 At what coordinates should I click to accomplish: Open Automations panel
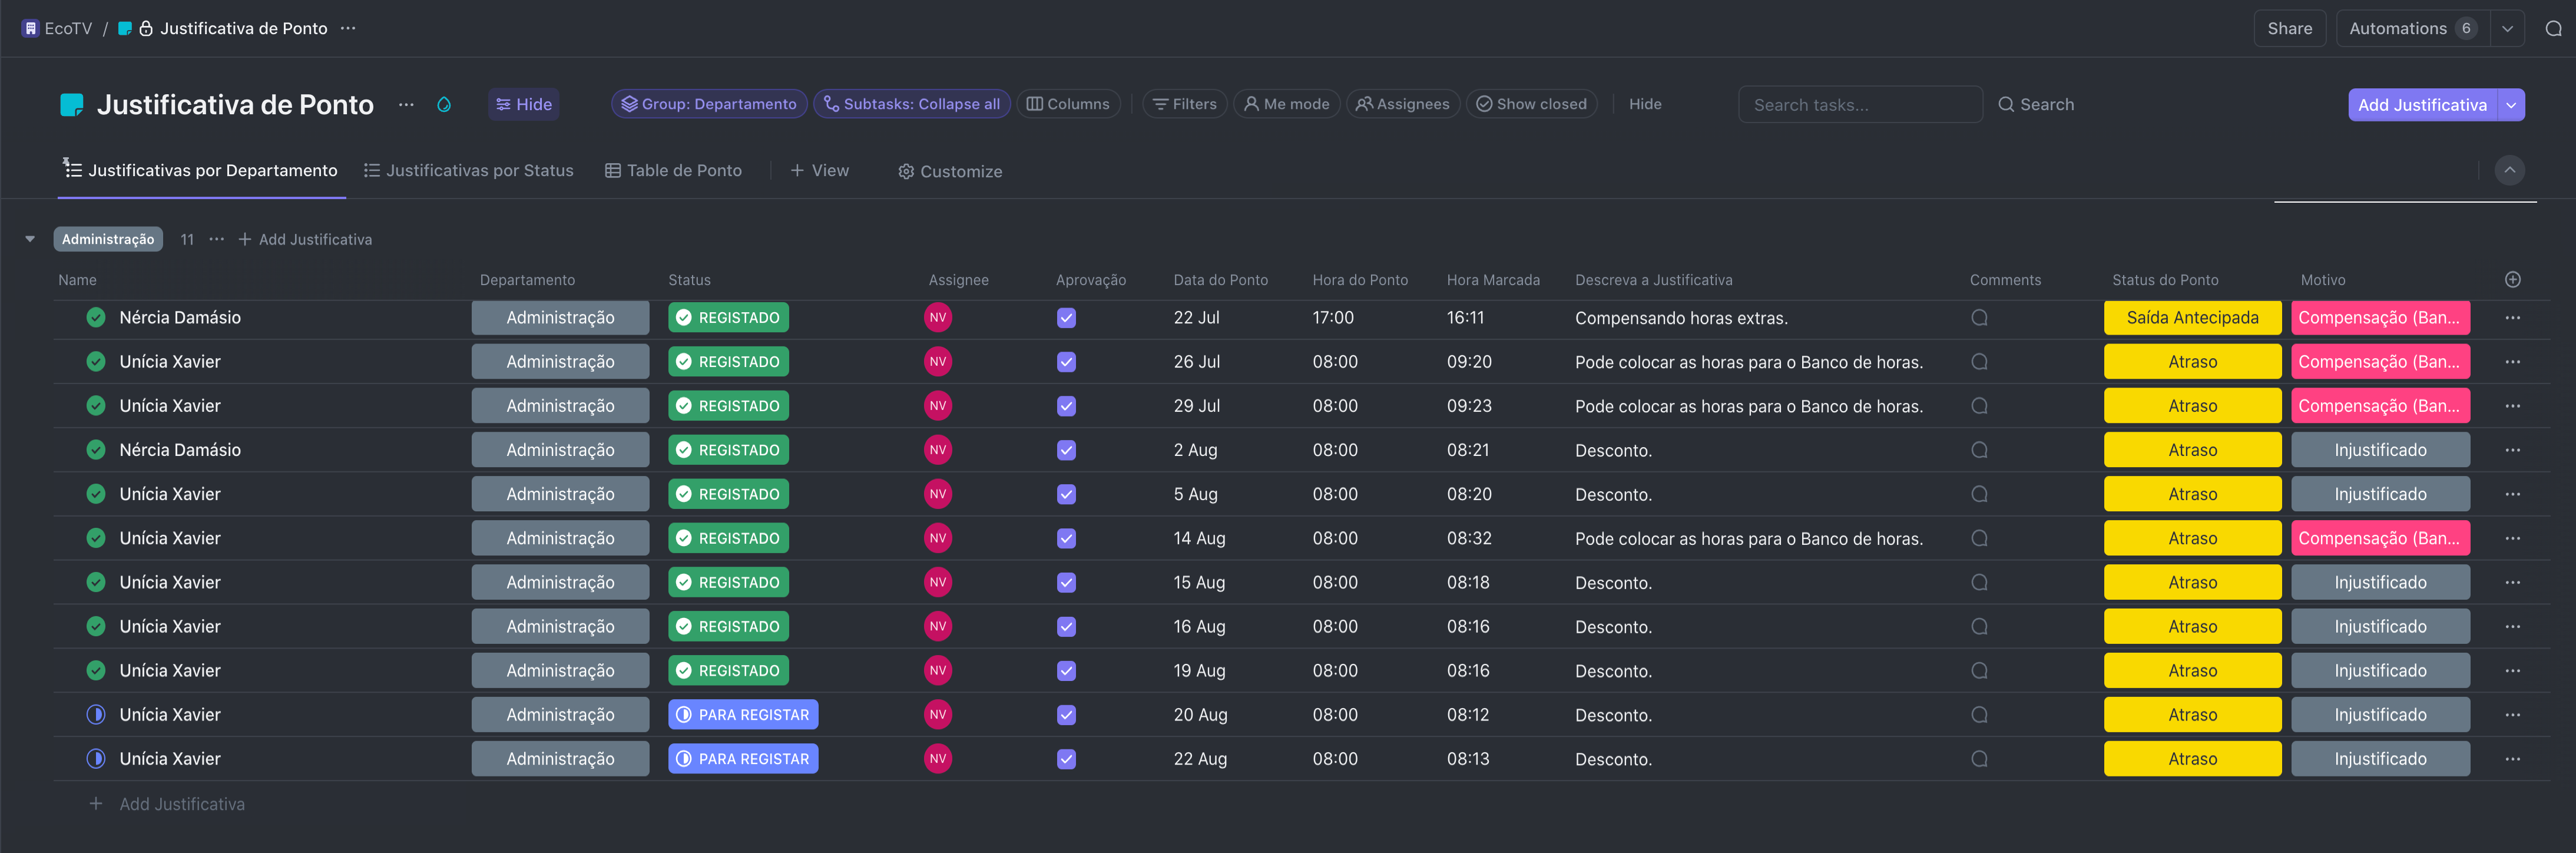(x=2412, y=28)
